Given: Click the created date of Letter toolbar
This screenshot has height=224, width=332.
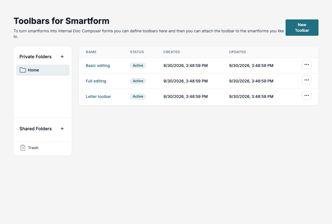Looking at the screenshot, I should (185, 97).
